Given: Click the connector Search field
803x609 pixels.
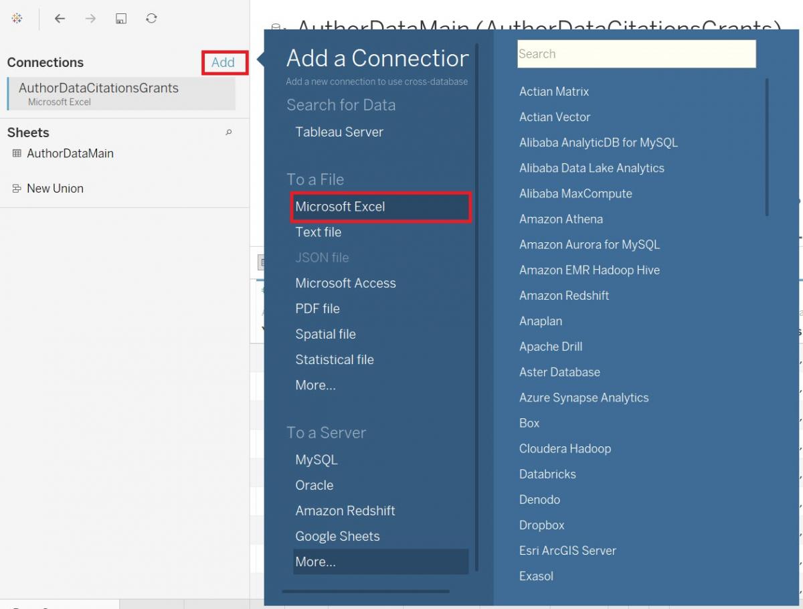Looking at the screenshot, I should (x=636, y=54).
